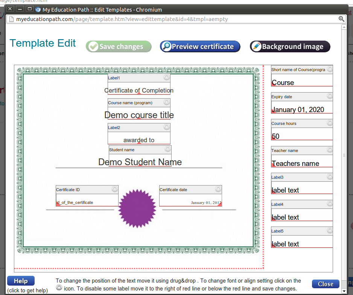Click the vertical scrollbar down arrow

(344, 291)
